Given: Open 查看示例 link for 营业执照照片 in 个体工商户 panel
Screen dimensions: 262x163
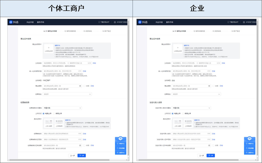Looking at the screenshot, I should click(x=57, y=45).
